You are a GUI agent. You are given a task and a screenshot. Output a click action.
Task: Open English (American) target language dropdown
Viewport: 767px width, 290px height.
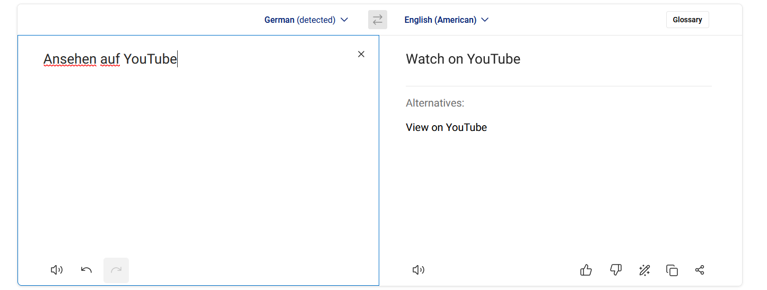pyautogui.click(x=446, y=20)
